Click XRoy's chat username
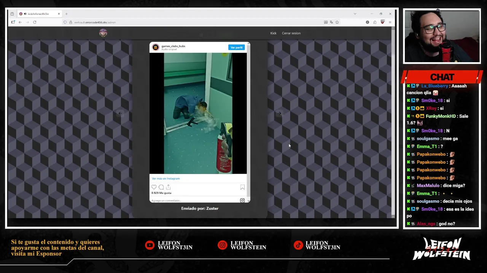Viewport: 487px width, 273px height. tap(431, 108)
